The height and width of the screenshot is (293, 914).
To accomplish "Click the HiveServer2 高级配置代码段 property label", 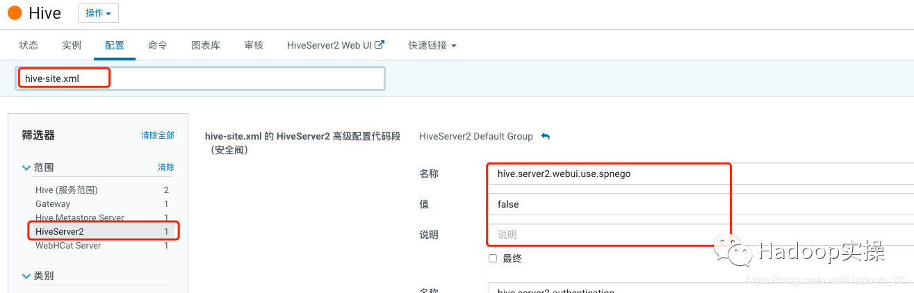I will (302, 143).
